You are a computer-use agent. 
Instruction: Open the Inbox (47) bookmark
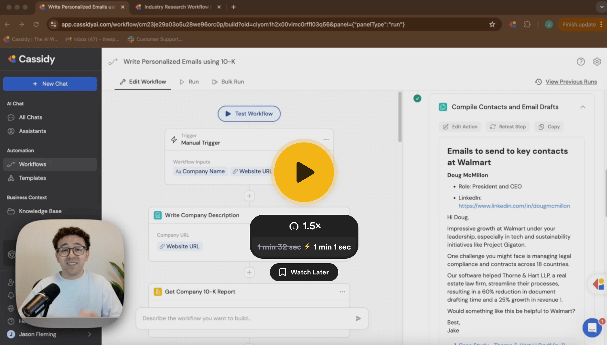[92, 39]
